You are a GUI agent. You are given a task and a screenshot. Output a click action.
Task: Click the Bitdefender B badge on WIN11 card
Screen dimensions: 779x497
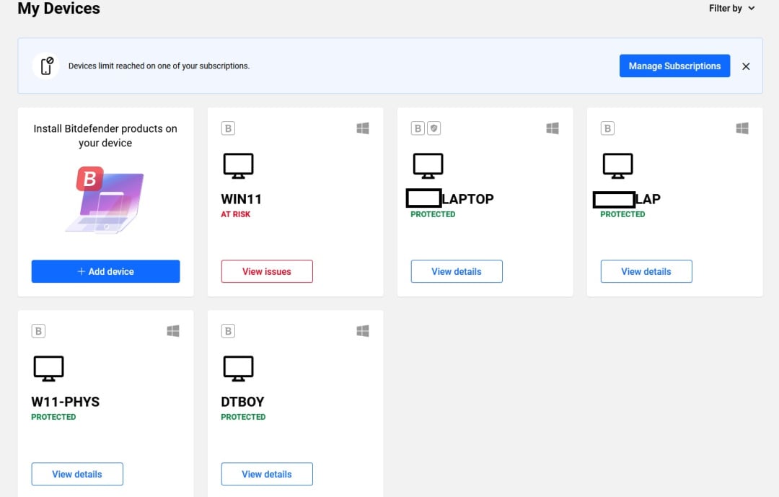click(228, 128)
